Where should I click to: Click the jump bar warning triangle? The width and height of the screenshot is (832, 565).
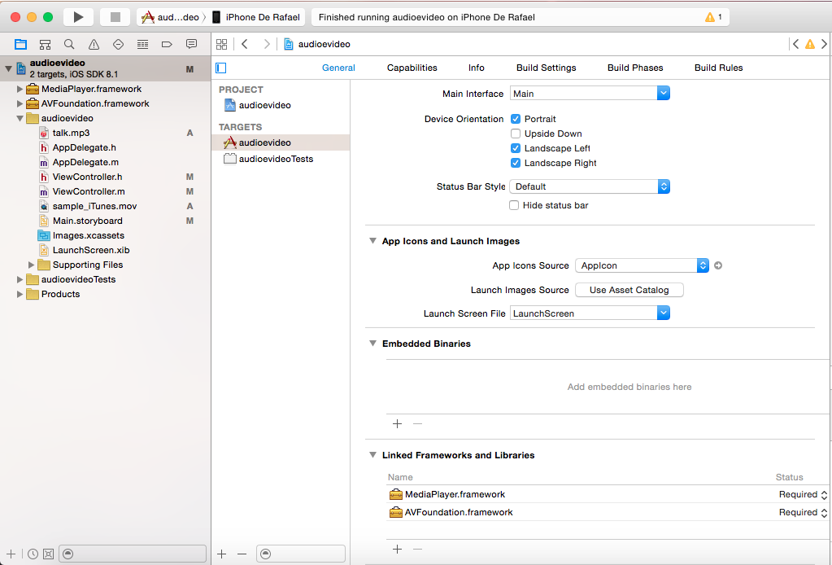pos(810,44)
